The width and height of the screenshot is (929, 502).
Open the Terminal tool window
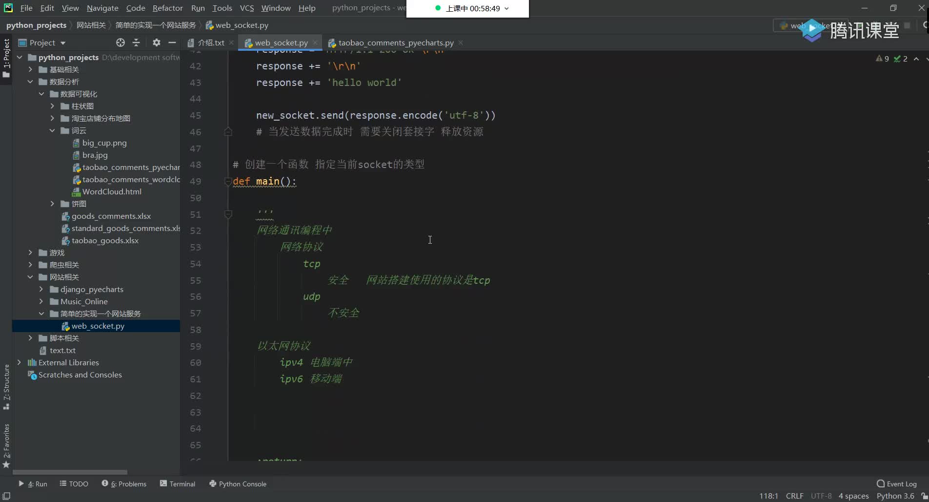pos(178,484)
